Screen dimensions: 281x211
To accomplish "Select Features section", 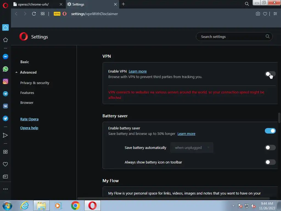I will point(27,93).
